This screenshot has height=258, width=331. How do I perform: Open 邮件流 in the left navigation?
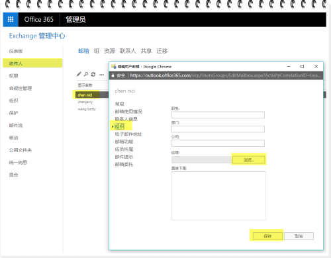point(16,125)
